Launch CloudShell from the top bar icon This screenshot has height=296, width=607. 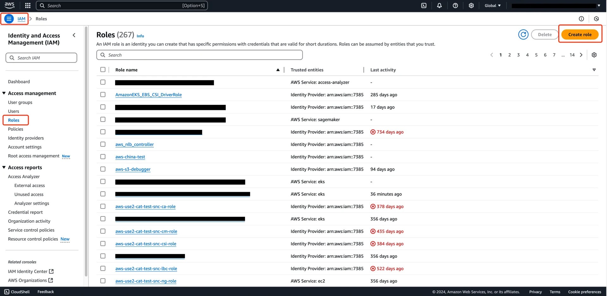424,5
